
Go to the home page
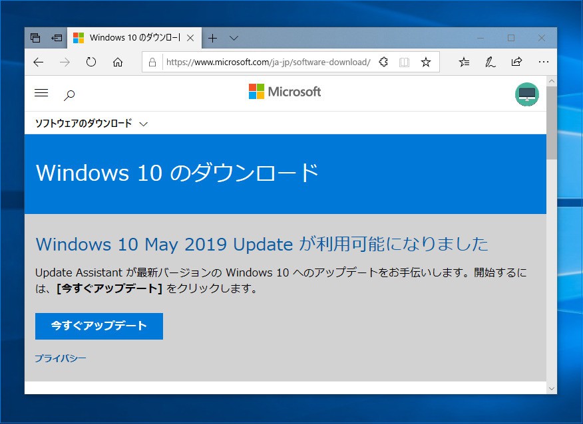[118, 62]
